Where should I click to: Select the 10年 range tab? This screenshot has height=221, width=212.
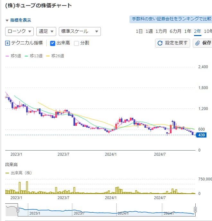(208, 31)
